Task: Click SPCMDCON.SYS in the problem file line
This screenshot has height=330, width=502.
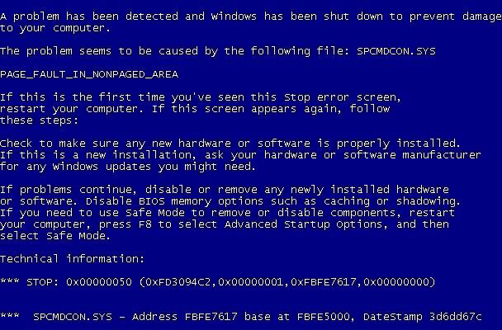Action: [396, 51]
